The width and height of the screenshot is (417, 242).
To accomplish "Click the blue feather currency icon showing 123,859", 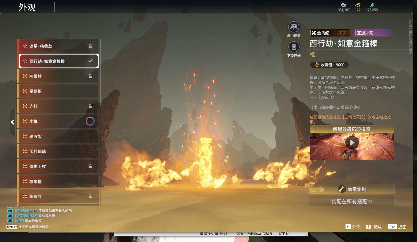I will [x=372, y=5].
